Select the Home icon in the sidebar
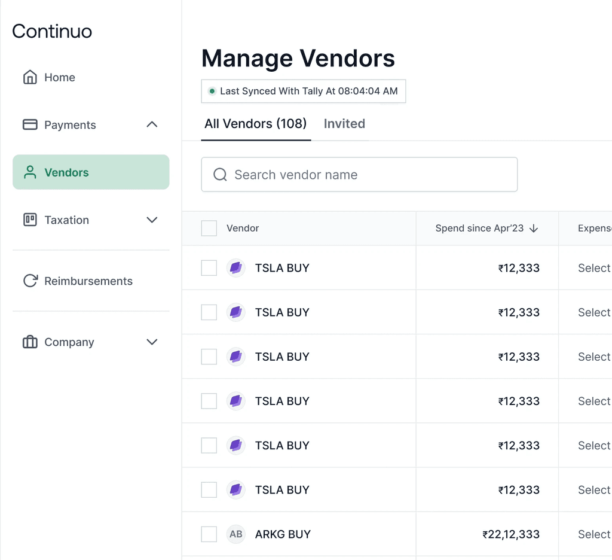This screenshot has height=560, width=612. coord(29,77)
